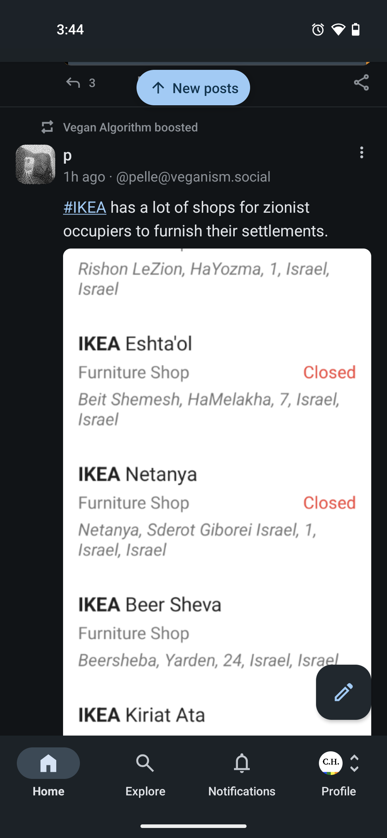Open the IKEA store list image attachment
The height and width of the screenshot is (838, 387).
[x=217, y=466]
